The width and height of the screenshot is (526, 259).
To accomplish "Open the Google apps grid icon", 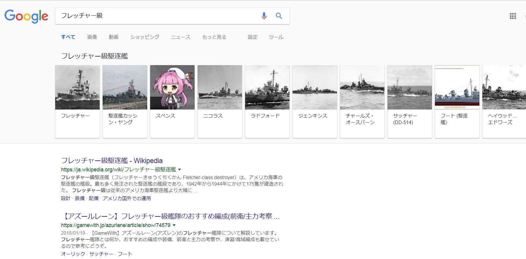I will click(513, 16).
